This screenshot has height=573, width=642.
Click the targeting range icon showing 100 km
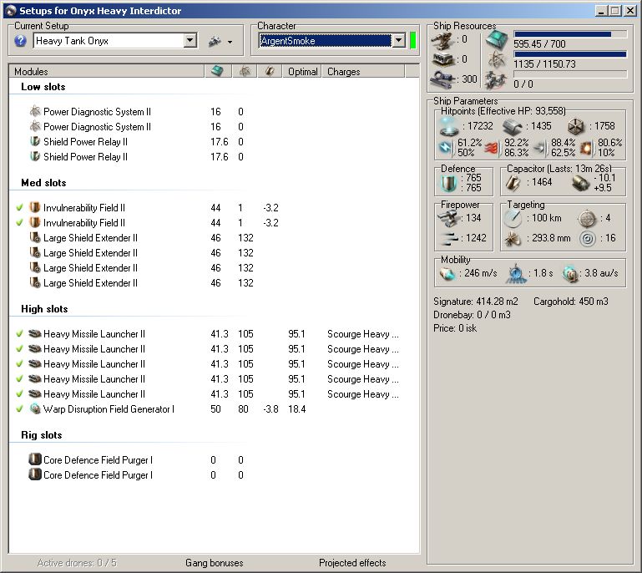pyautogui.click(x=513, y=219)
